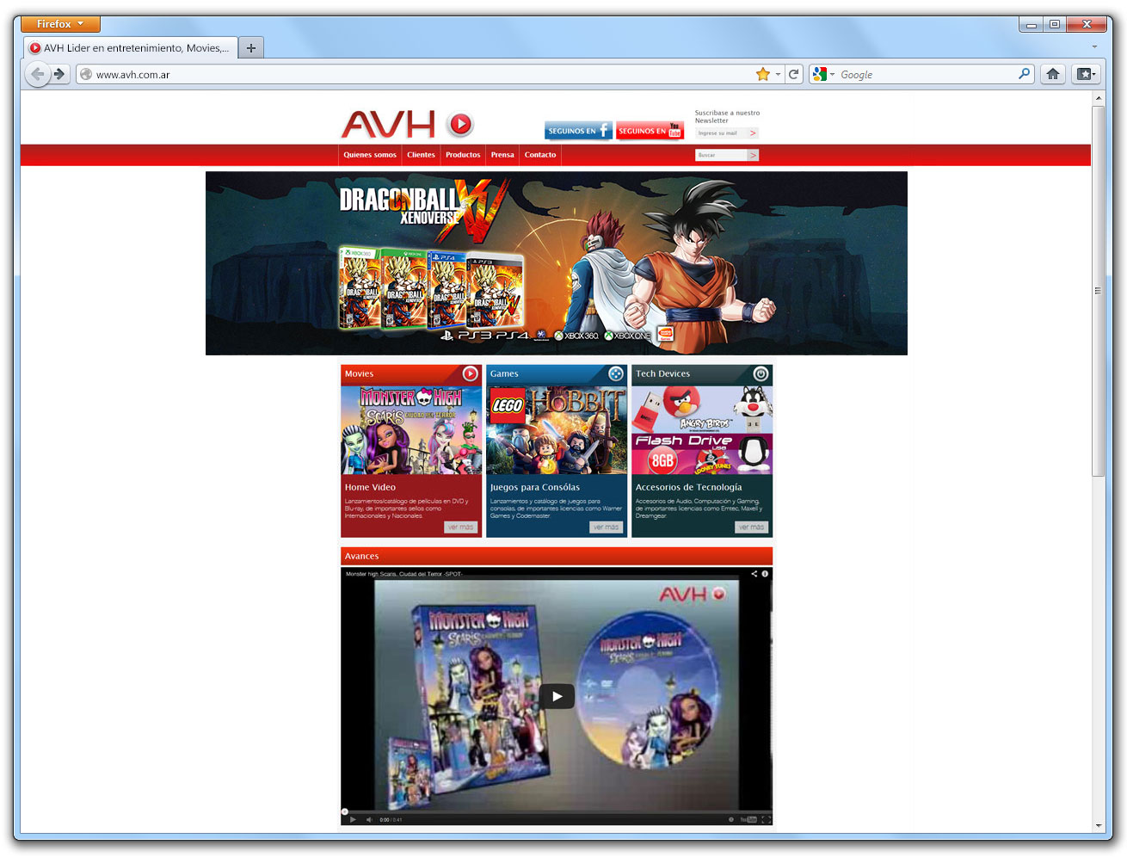Screen dimensions: 1127x857
Task: Click ver más in the Movies card
Action: [461, 527]
